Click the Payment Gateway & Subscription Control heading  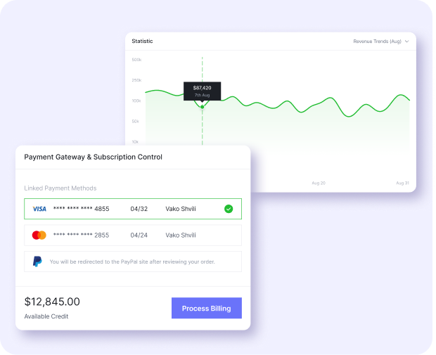93,157
